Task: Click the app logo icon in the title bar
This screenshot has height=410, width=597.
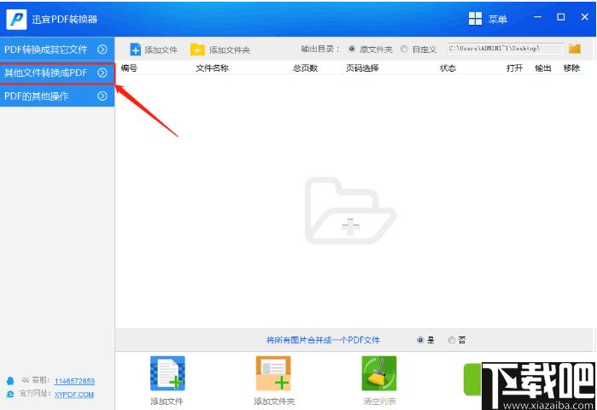Action: [16, 19]
